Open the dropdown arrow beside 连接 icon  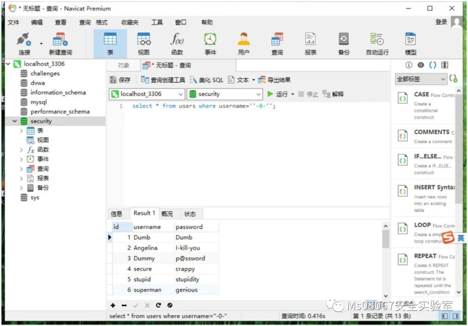(41, 44)
